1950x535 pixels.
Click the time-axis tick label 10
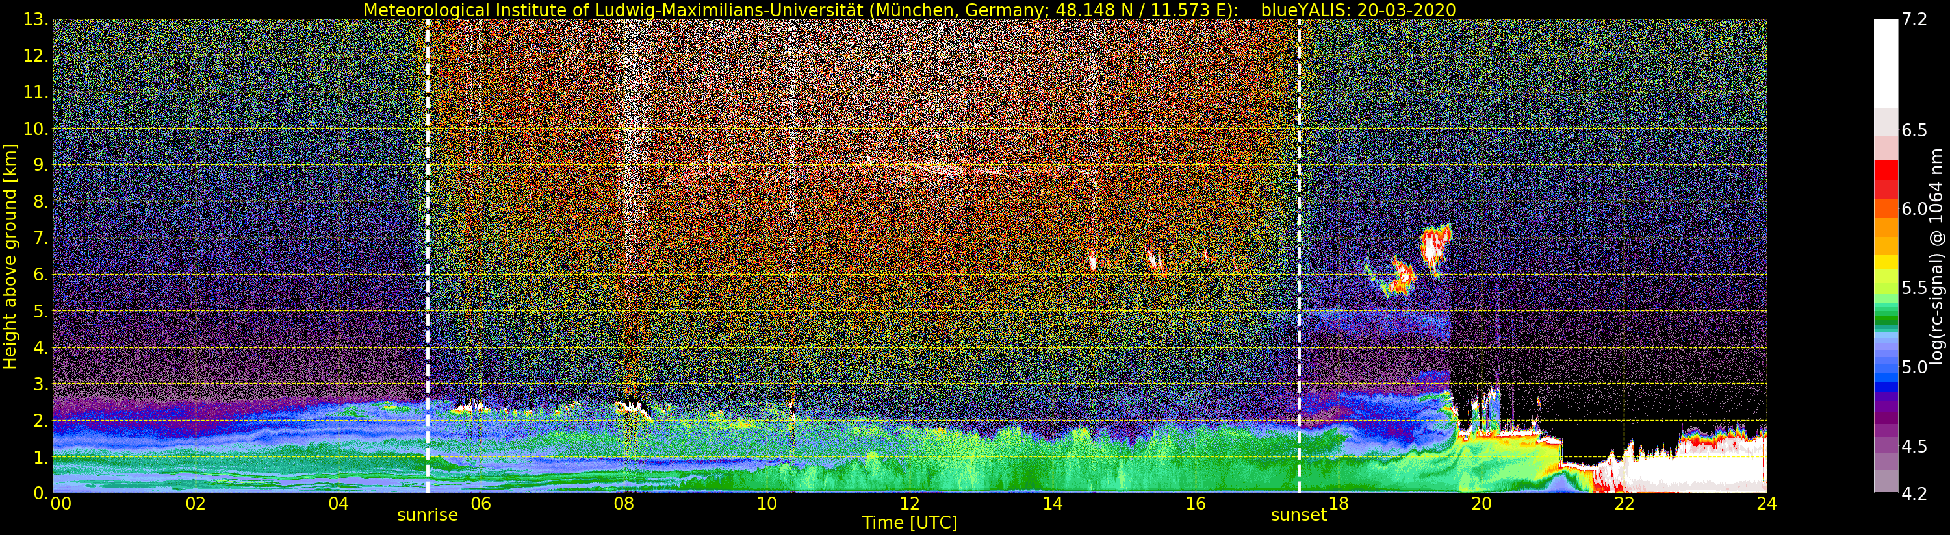point(767,504)
